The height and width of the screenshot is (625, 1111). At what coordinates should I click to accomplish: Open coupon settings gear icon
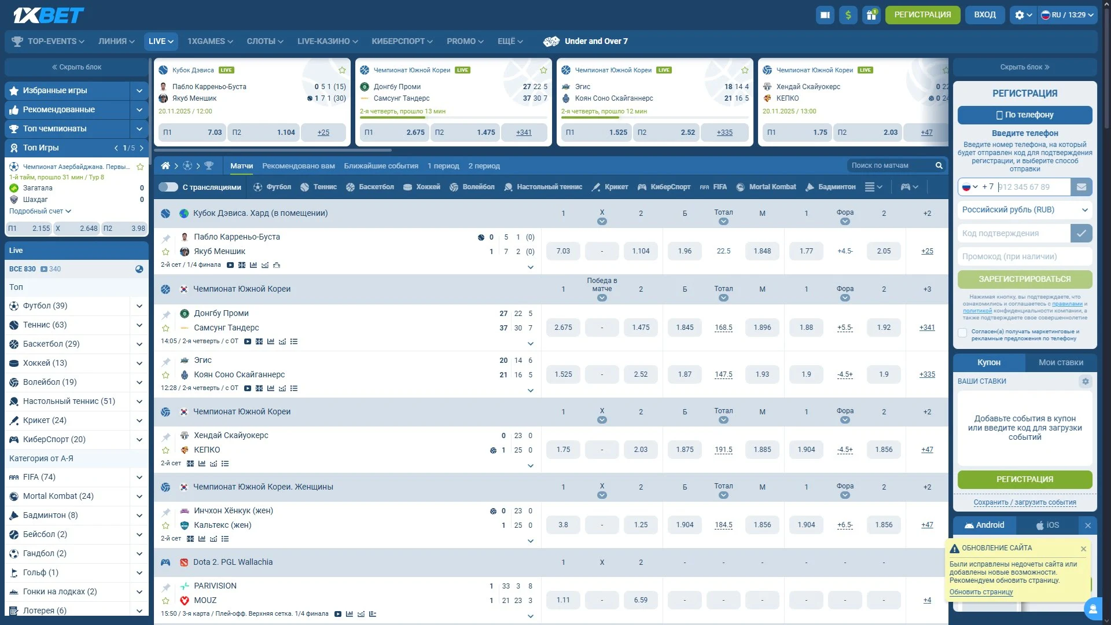pos(1085,381)
